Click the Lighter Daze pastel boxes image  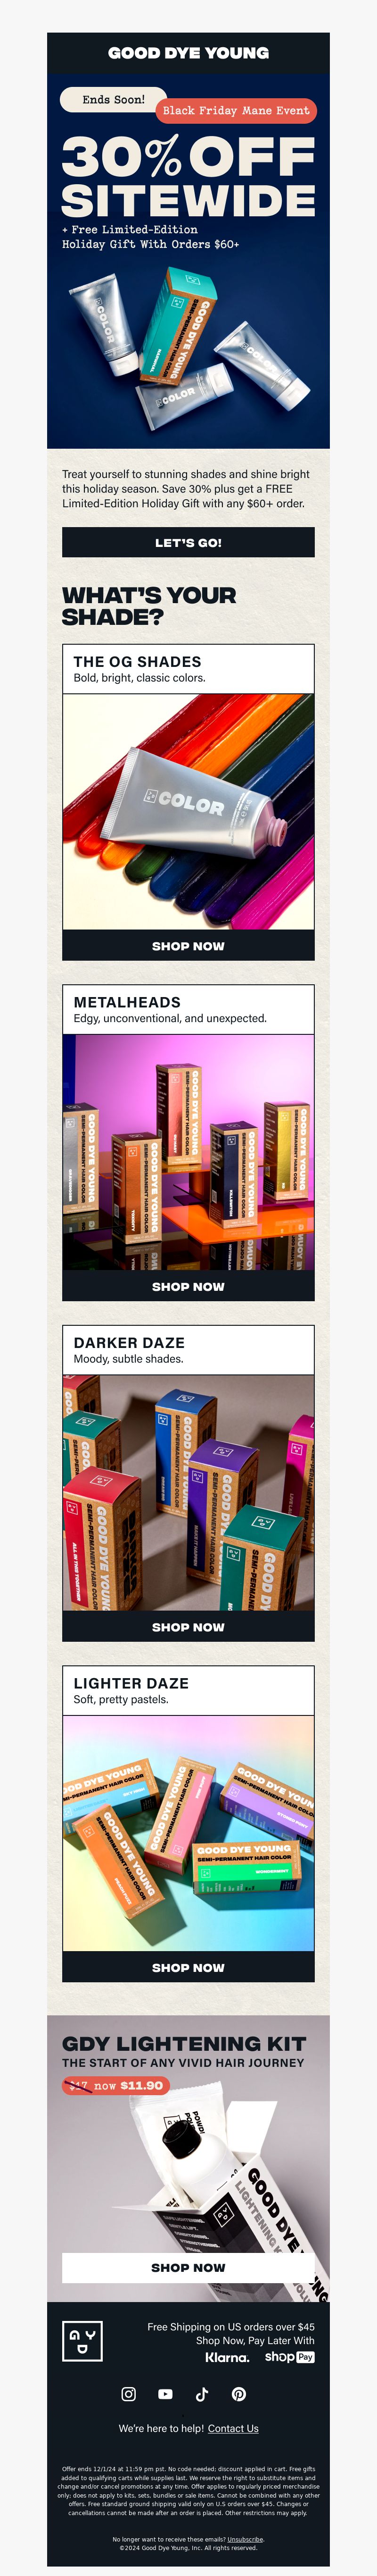(x=188, y=1833)
